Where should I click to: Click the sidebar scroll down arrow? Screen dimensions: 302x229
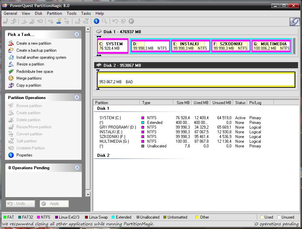(88, 194)
